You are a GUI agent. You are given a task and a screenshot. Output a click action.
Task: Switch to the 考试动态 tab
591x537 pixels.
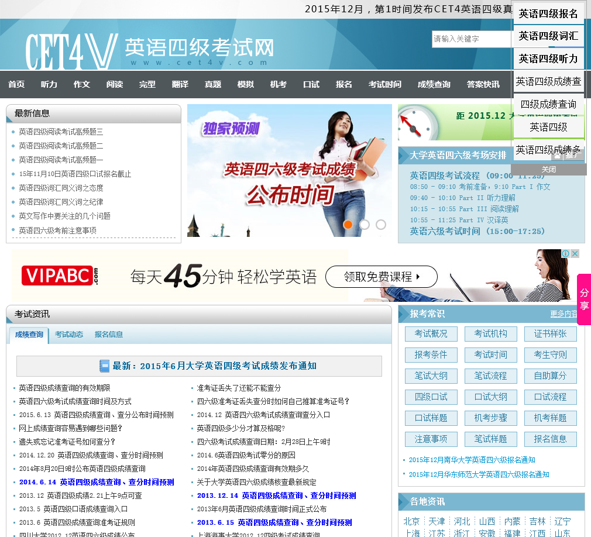click(69, 335)
